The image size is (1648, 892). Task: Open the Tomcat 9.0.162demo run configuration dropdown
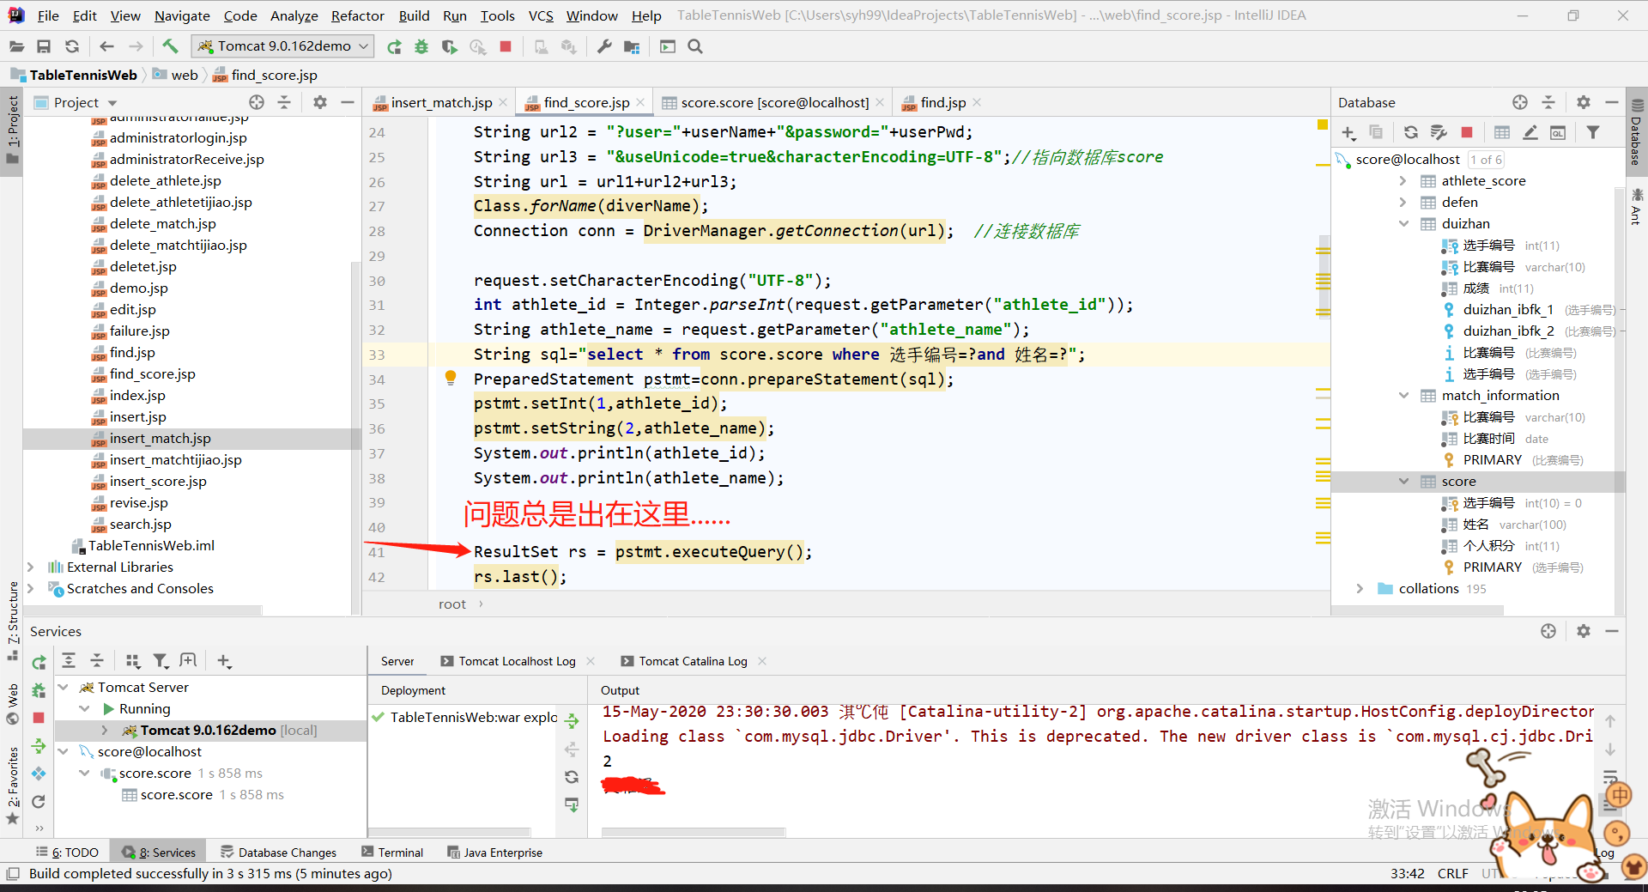pos(283,46)
